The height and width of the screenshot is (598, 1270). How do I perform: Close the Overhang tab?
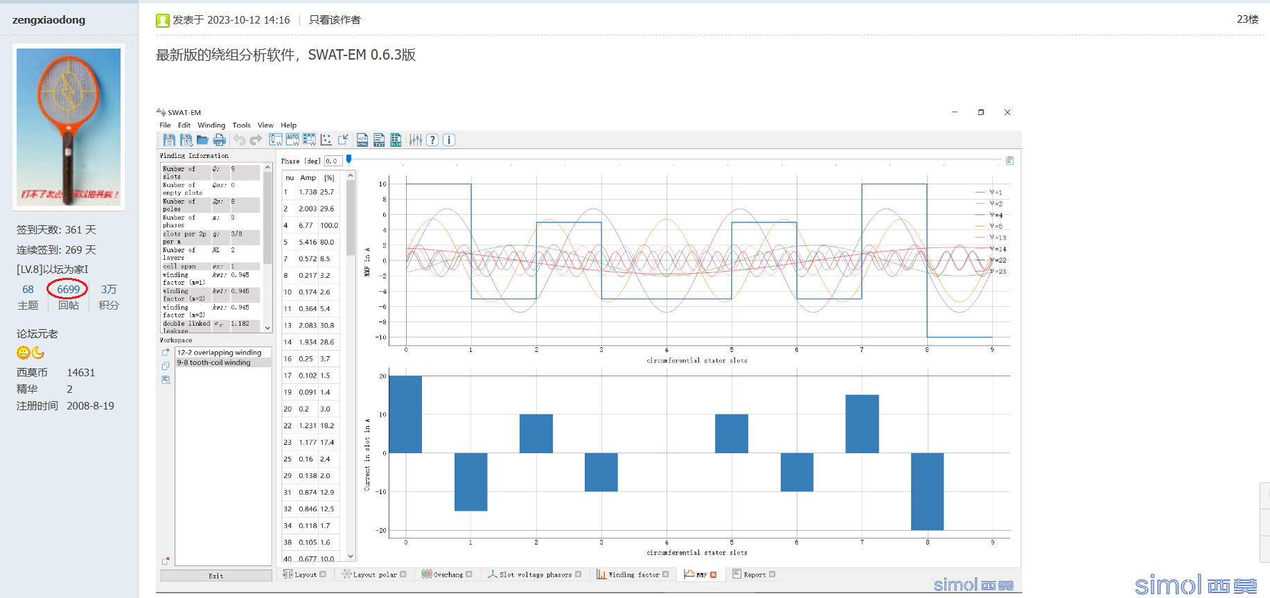pyautogui.click(x=469, y=574)
